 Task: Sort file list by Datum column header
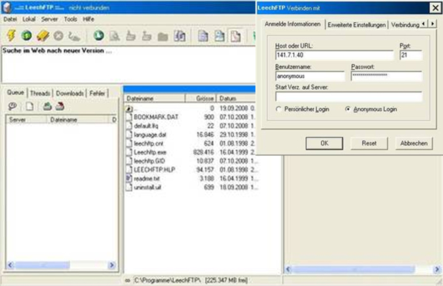coord(236,99)
